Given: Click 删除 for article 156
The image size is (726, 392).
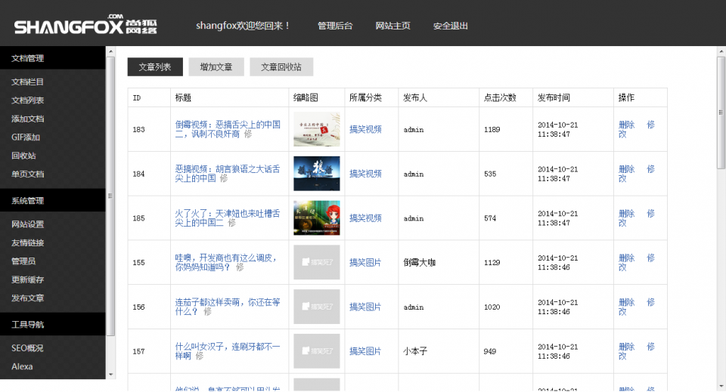Looking at the screenshot, I should click(626, 302).
